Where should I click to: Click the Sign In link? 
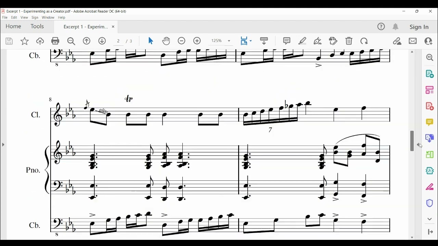tap(419, 27)
